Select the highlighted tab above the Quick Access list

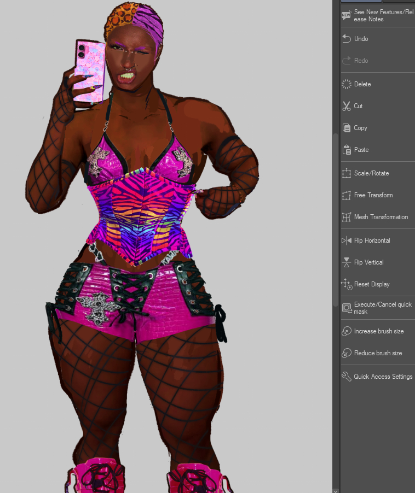pos(361,2)
